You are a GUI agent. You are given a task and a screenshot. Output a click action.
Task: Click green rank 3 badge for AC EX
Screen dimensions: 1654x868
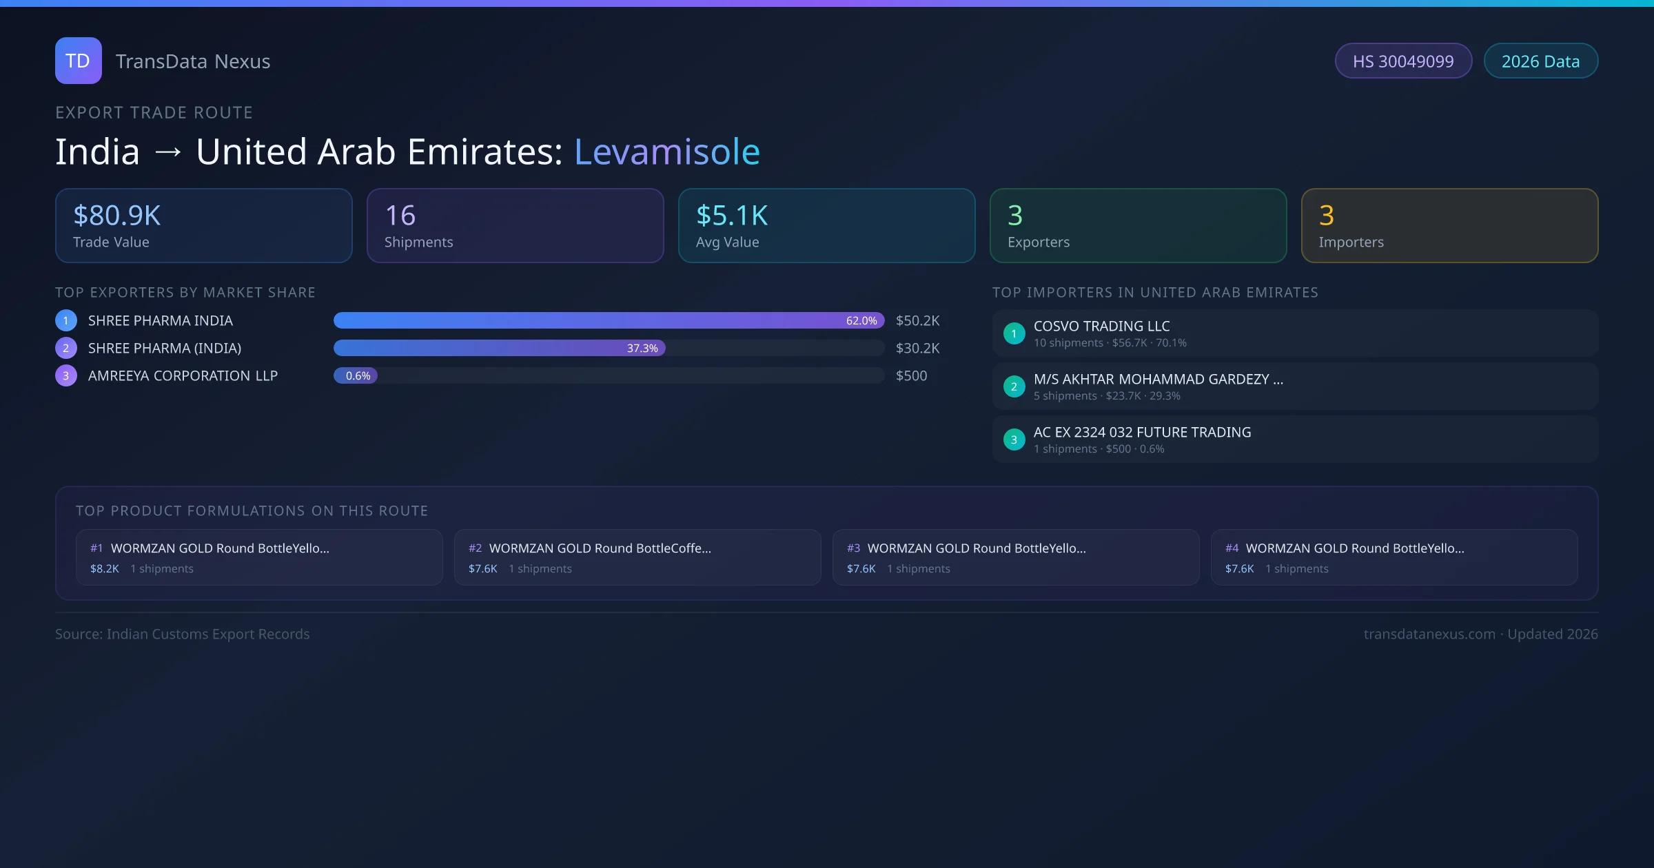tap(1014, 440)
